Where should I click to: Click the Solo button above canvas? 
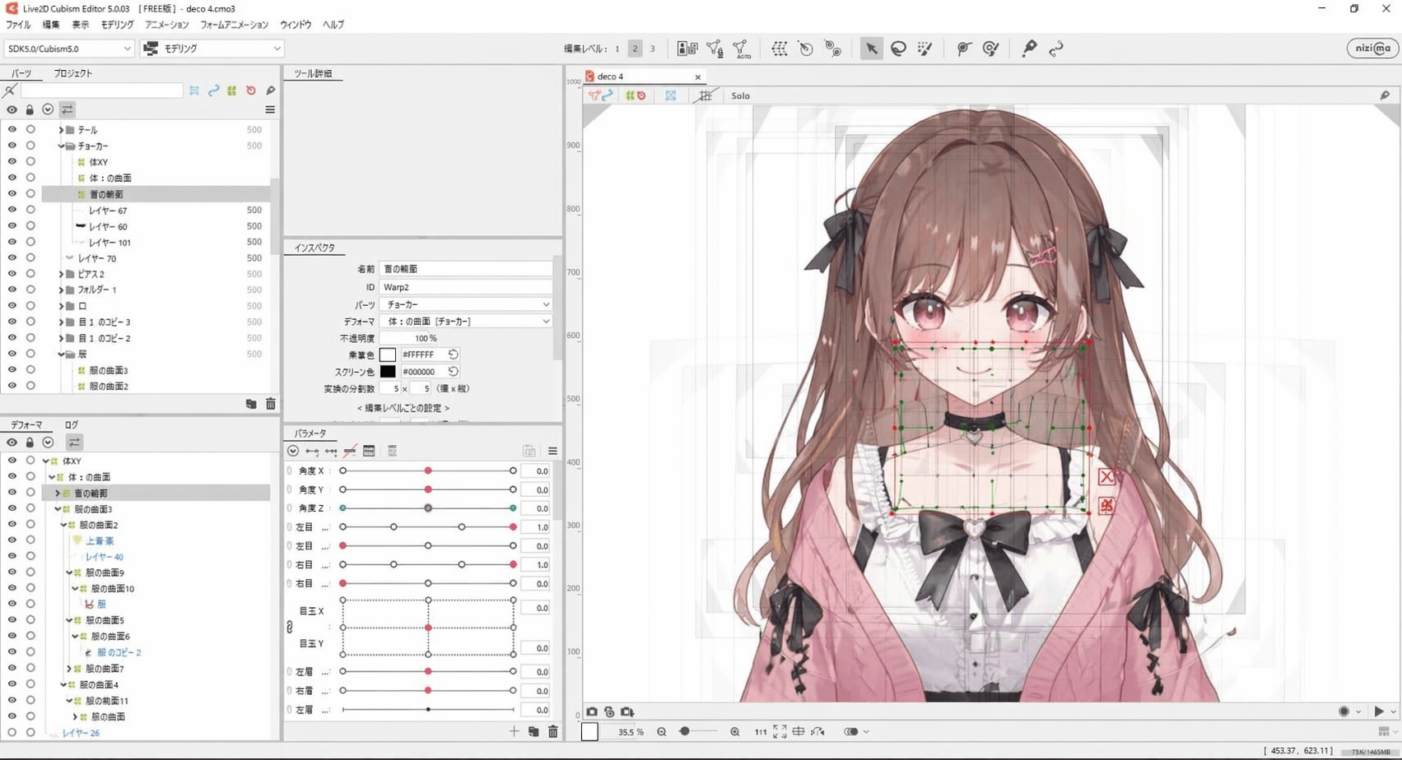[740, 95]
